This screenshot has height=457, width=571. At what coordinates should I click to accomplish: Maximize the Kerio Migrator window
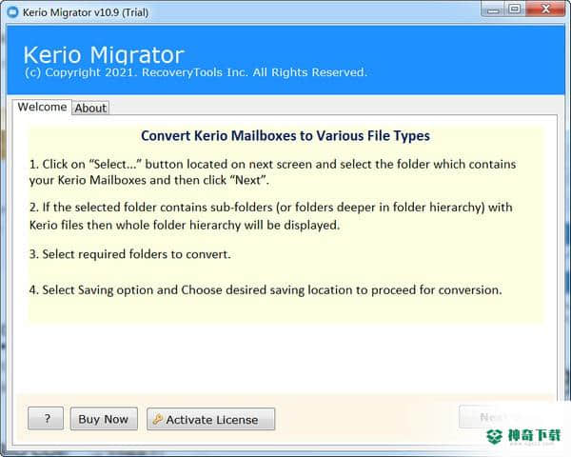pos(514,10)
